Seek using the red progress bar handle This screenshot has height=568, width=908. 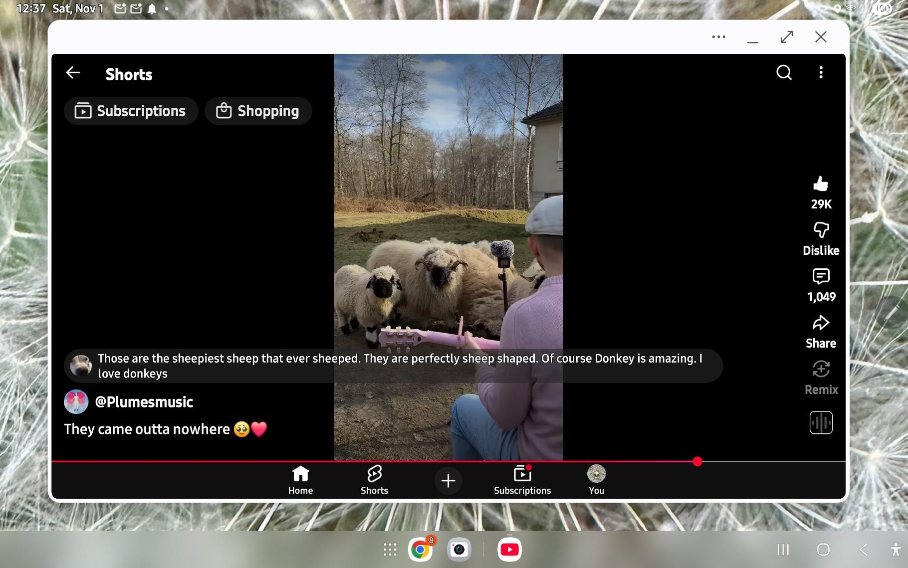697,462
